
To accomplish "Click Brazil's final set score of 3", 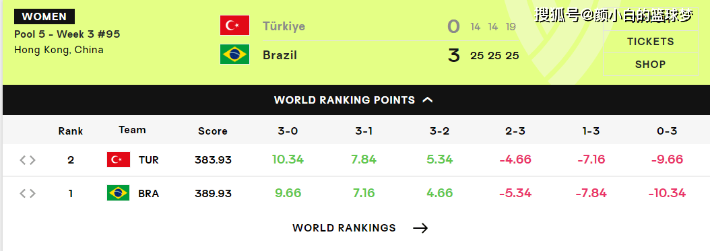I will pos(454,56).
